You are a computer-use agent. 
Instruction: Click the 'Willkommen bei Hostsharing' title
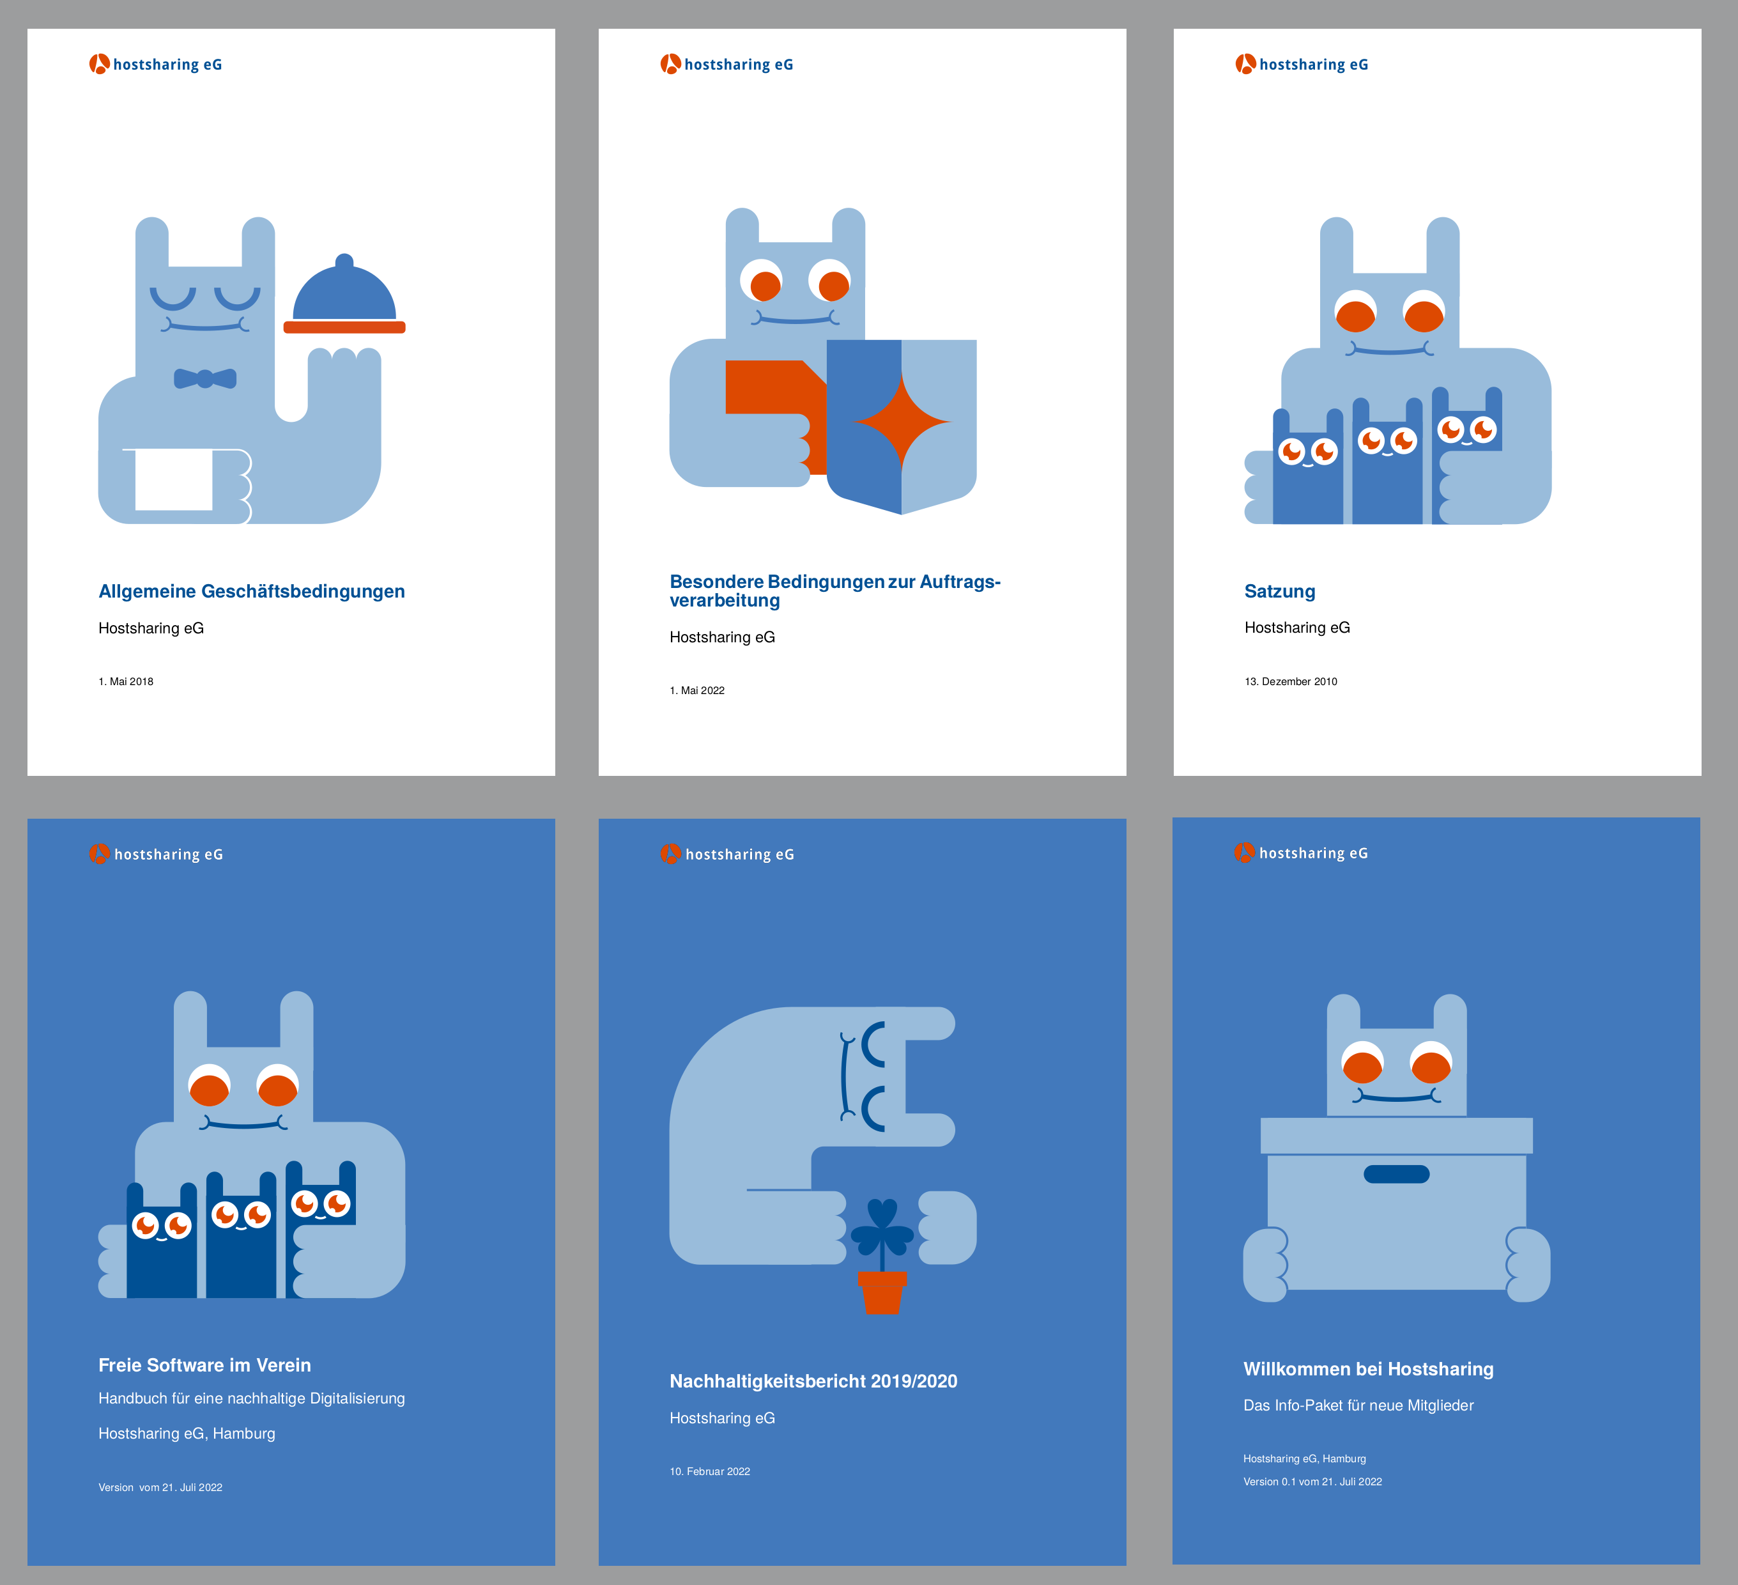(x=1368, y=1368)
